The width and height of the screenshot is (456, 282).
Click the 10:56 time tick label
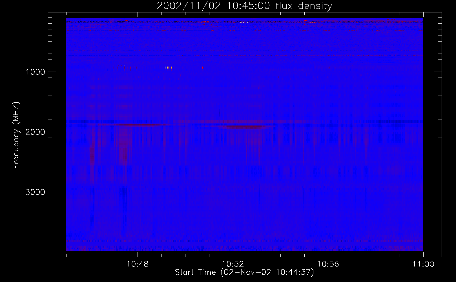pyautogui.click(x=328, y=264)
